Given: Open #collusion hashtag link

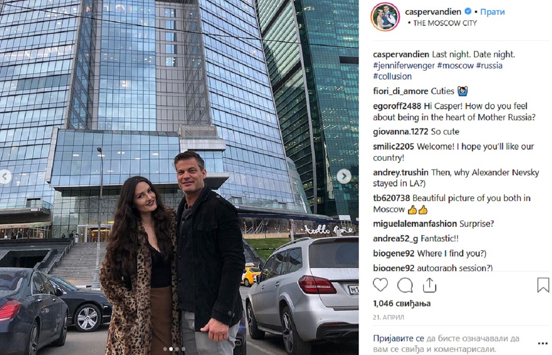Looking at the screenshot, I should click(392, 76).
